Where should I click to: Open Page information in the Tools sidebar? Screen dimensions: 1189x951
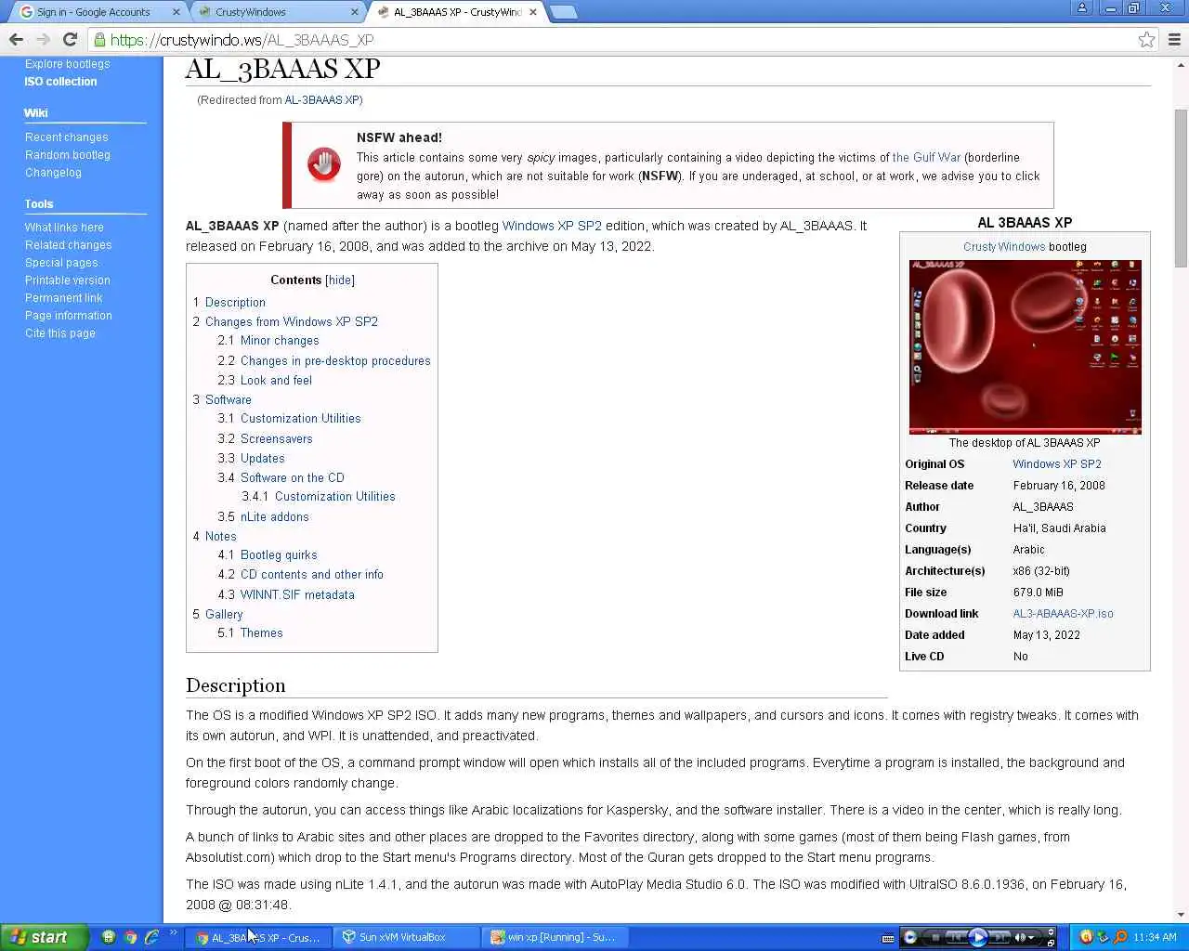69,316
